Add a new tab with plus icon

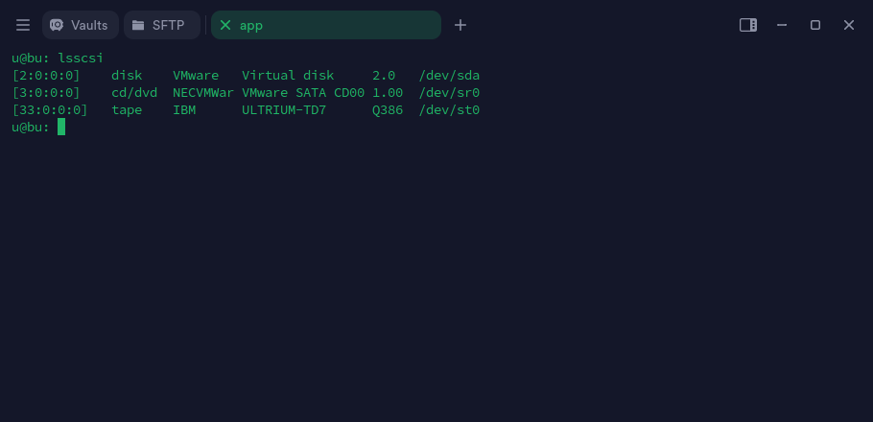(460, 25)
